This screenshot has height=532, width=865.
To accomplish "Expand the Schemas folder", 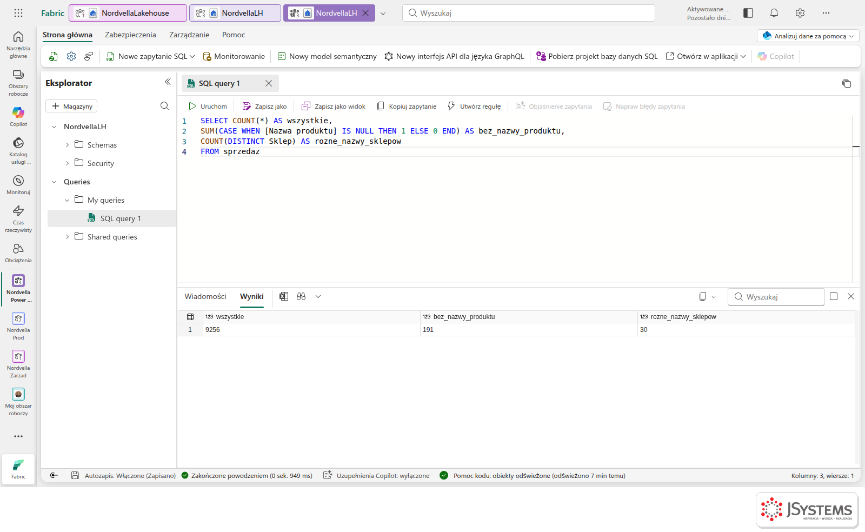I will click(x=67, y=145).
